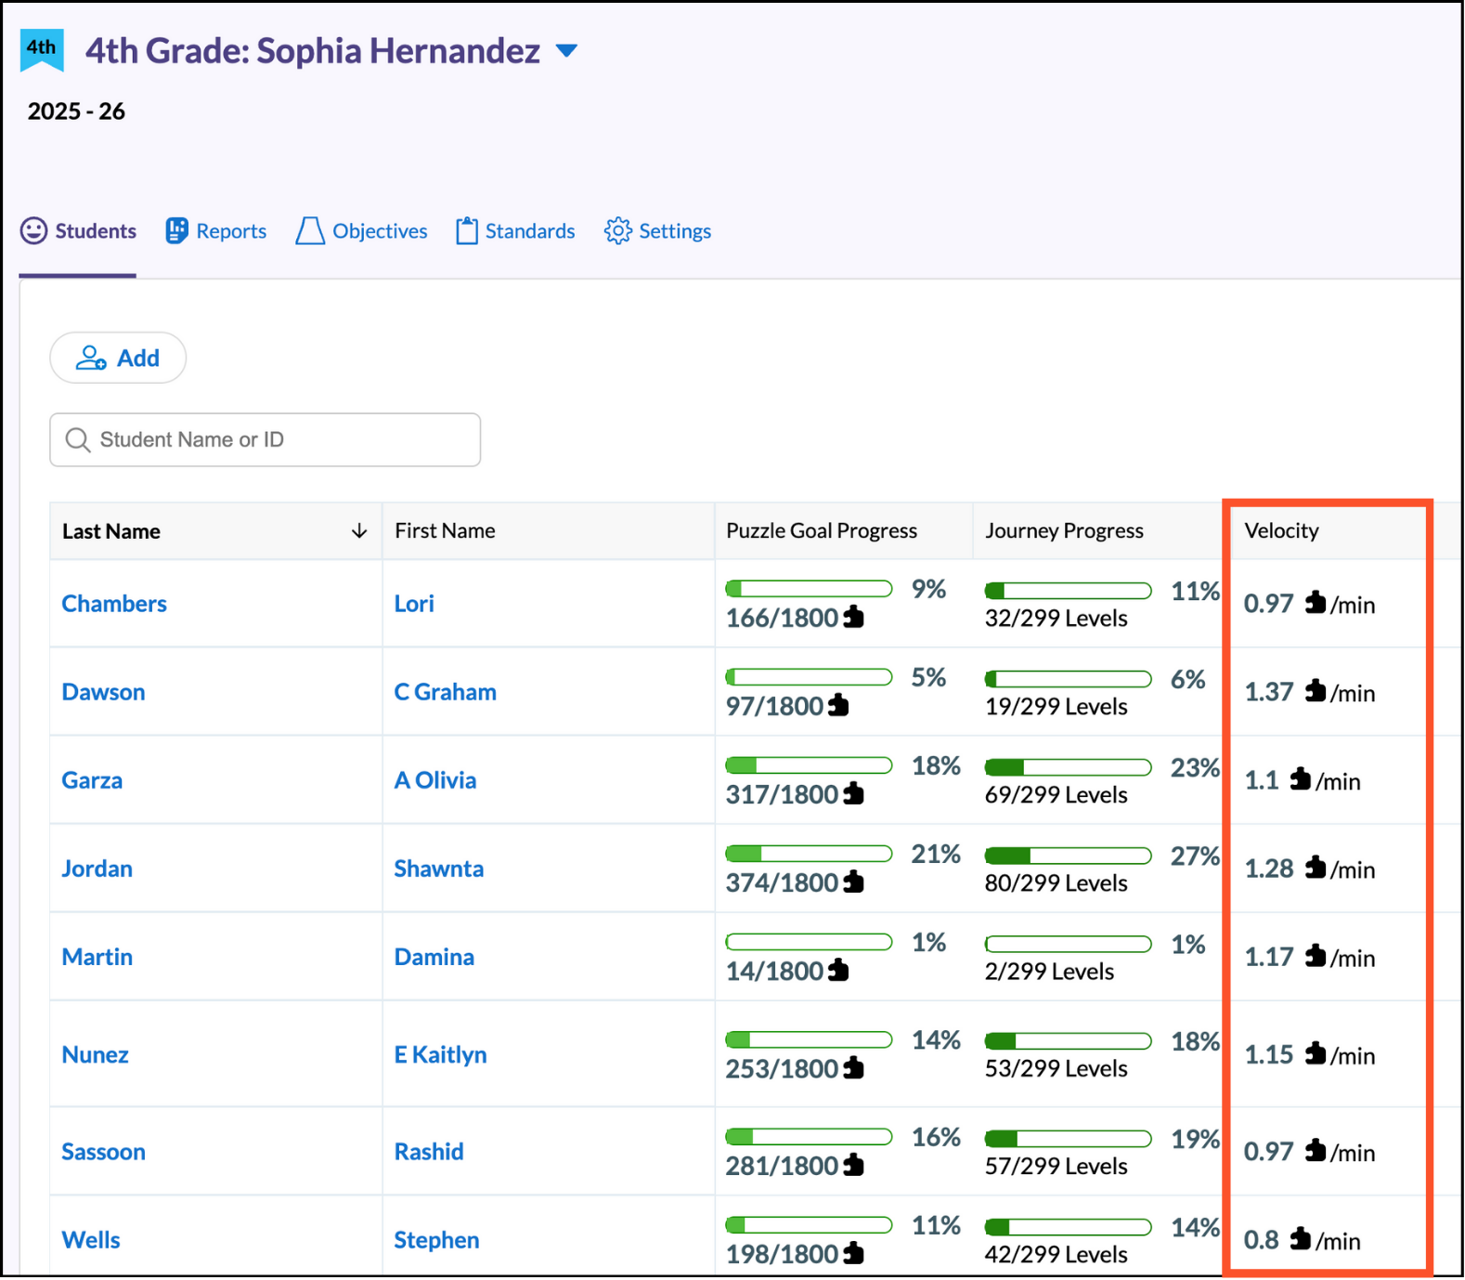Click the Objectives flask icon
The image size is (1465, 1280).
(x=310, y=231)
